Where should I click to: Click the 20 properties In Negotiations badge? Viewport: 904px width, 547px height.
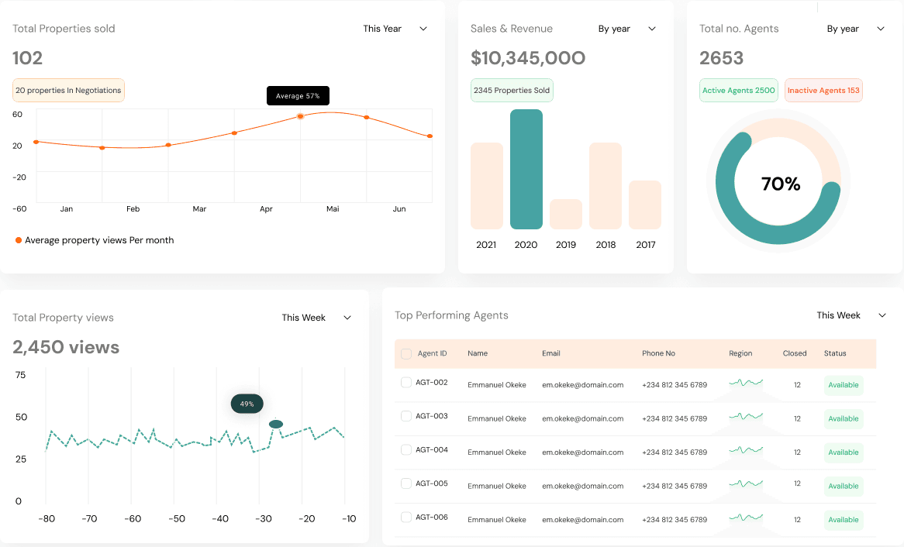point(68,91)
